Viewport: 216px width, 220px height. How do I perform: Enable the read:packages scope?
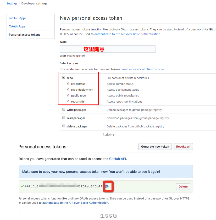coord(64,118)
